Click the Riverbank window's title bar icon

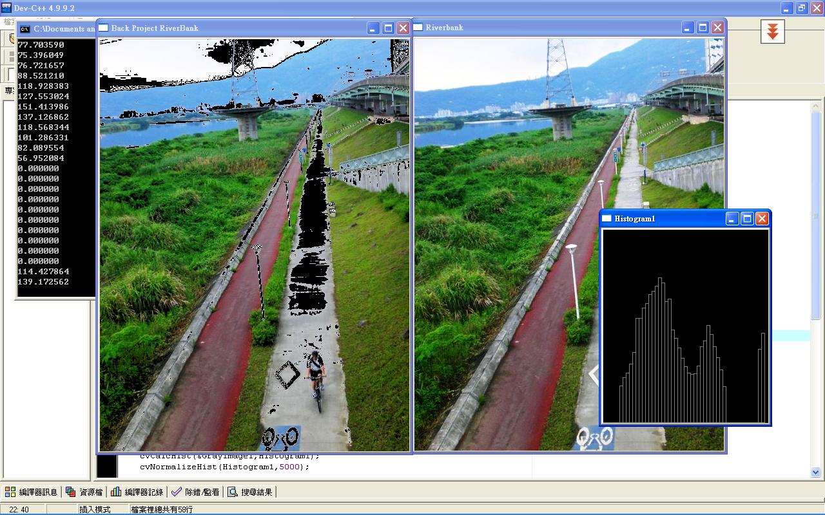(418, 27)
